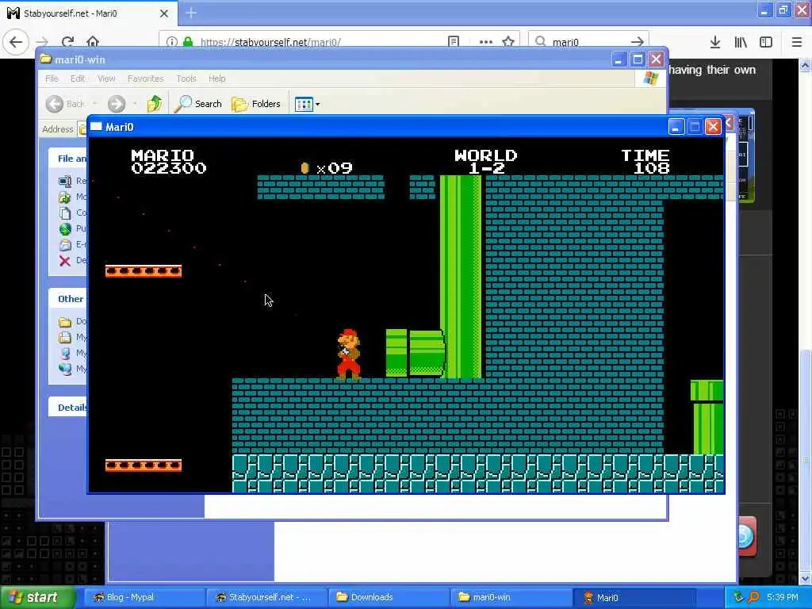This screenshot has width=812, height=609.
Task: Open Help menu in mari0-win window
Action: coord(217,79)
